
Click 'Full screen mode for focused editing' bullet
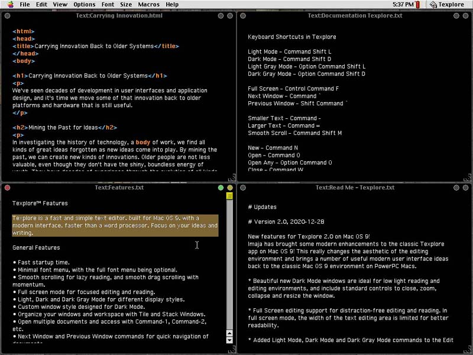point(83,292)
